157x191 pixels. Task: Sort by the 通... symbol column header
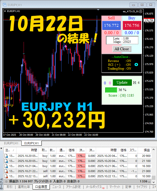pyautogui.click(x=61, y=150)
